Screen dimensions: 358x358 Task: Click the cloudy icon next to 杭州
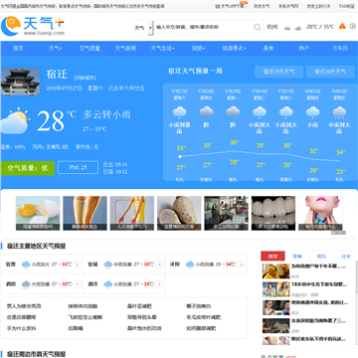287,28
